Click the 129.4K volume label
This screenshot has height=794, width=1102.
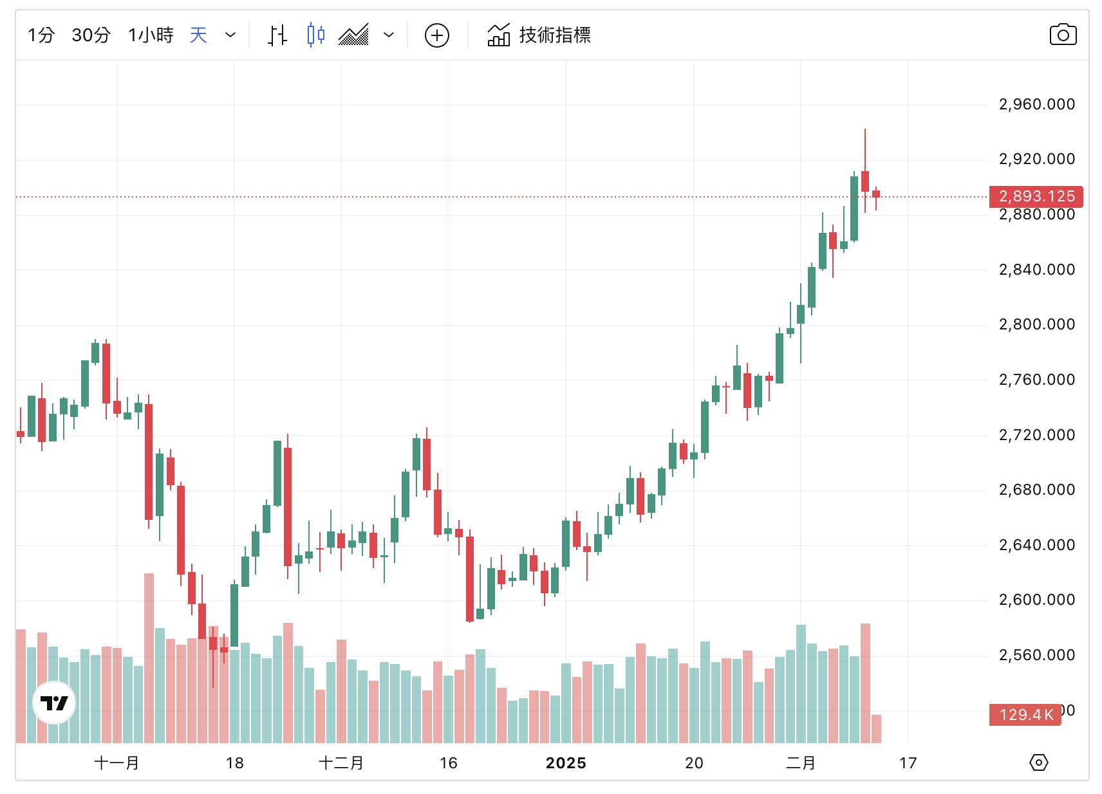pos(1025,715)
